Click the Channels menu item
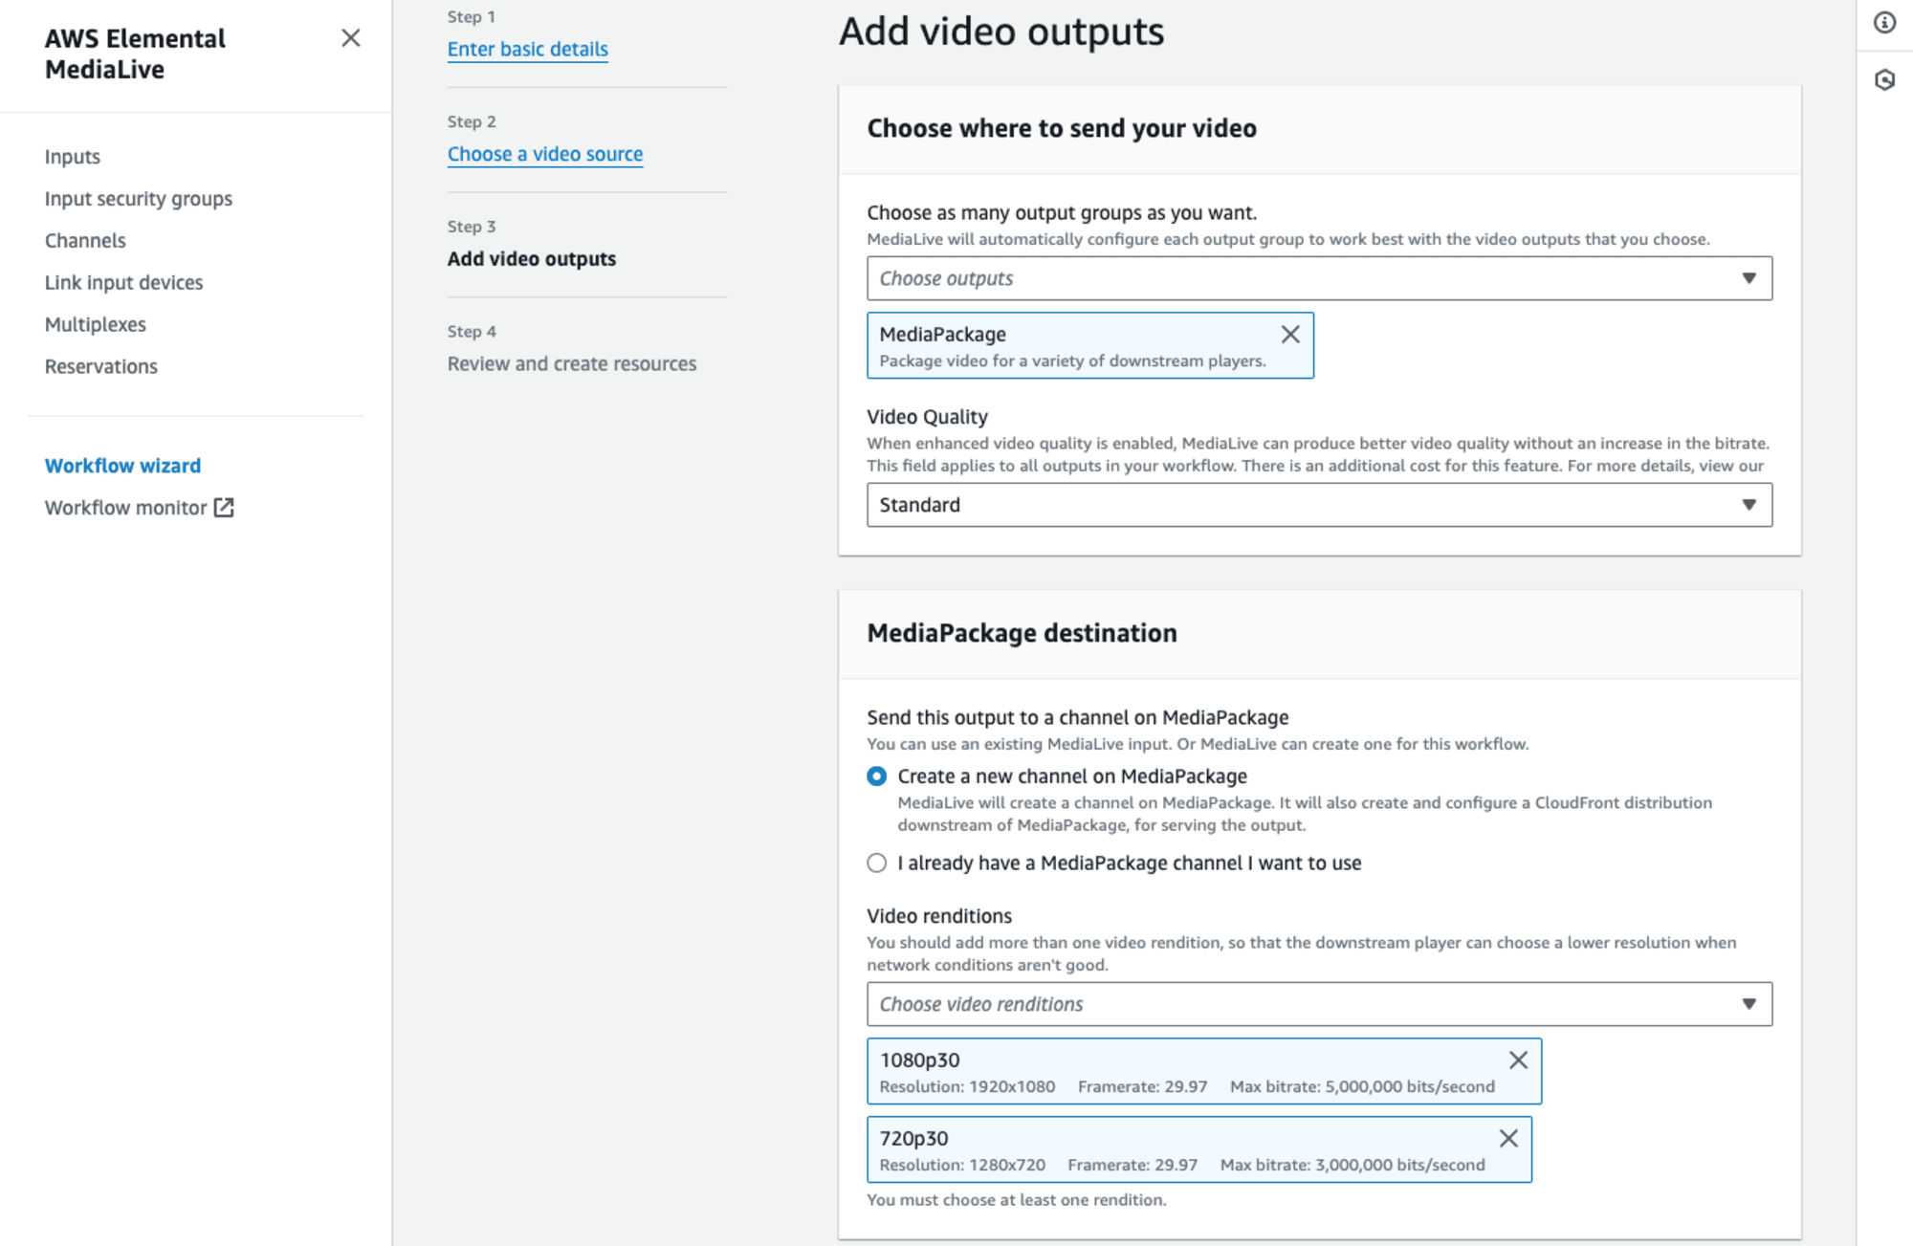This screenshot has height=1246, width=1913. [x=85, y=240]
